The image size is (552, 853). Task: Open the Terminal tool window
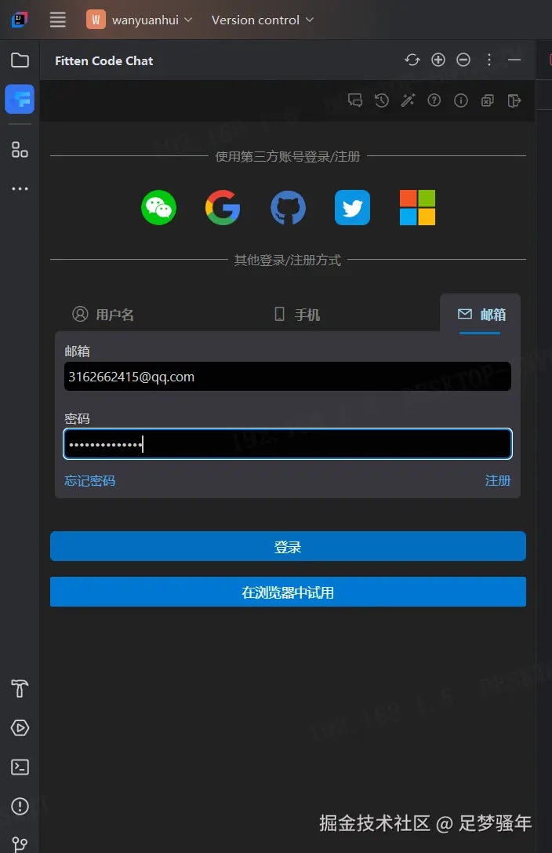point(20,767)
